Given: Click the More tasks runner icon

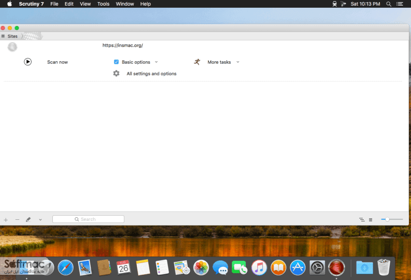Looking at the screenshot, I should click(197, 62).
